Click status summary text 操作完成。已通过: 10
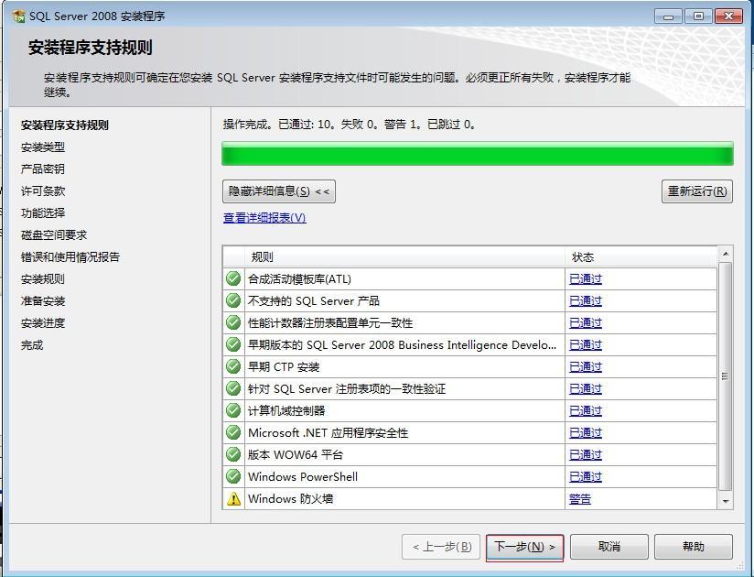This screenshot has height=577, width=754. (x=278, y=125)
